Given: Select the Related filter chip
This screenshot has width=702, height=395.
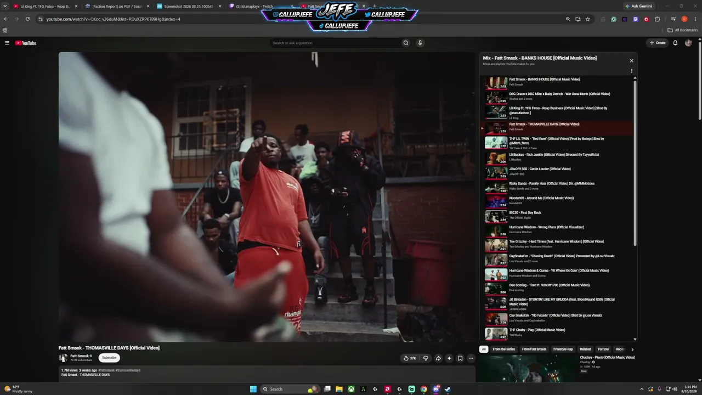Looking at the screenshot, I should tap(586, 349).
